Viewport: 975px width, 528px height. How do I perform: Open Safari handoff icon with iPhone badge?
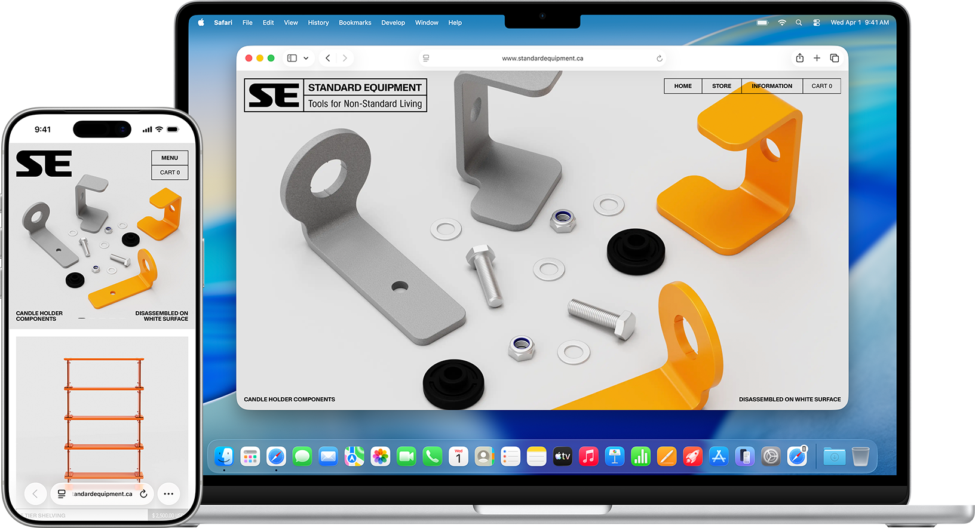pyautogui.click(x=798, y=457)
